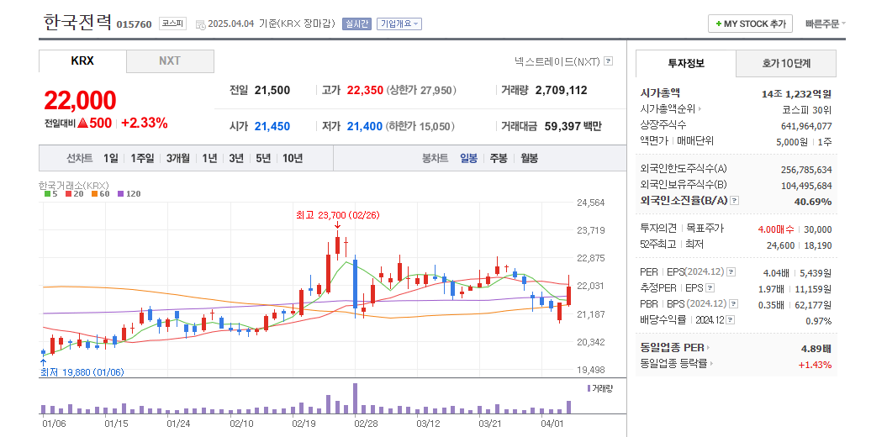The image size is (887, 437).
Task: Click the 넥스트레이드(NXT) text link
Action: (557, 61)
